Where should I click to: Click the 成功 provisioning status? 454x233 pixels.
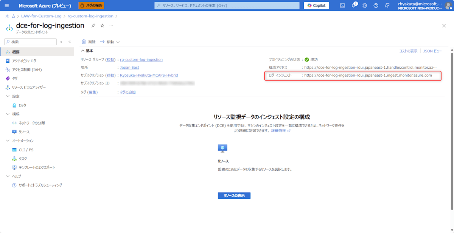[311, 60]
